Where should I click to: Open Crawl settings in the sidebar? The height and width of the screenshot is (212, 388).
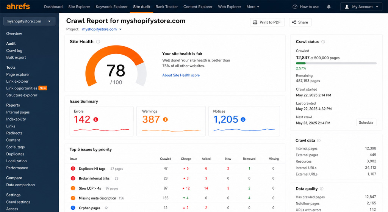pyautogui.click(x=18, y=202)
